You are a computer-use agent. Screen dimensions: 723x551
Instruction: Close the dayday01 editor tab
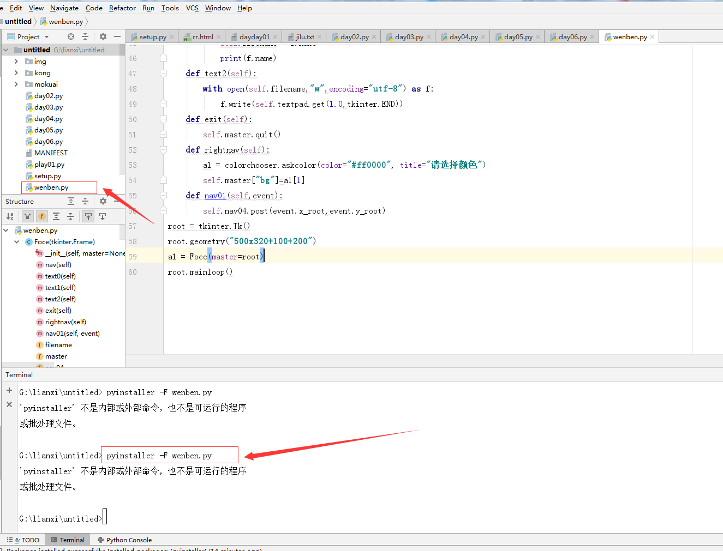click(276, 37)
